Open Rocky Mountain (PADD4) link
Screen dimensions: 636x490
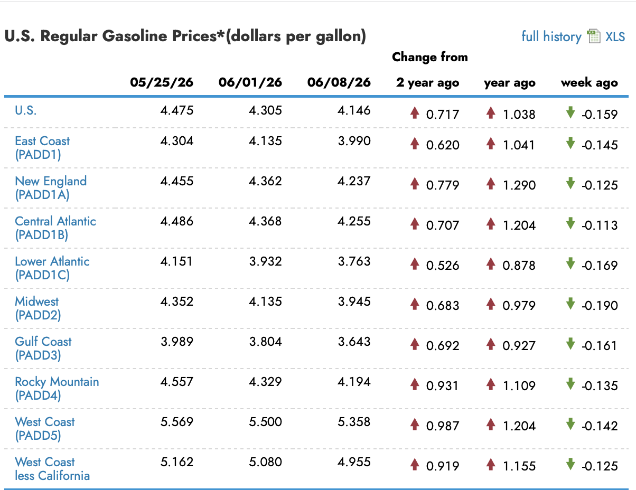click(57, 389)
